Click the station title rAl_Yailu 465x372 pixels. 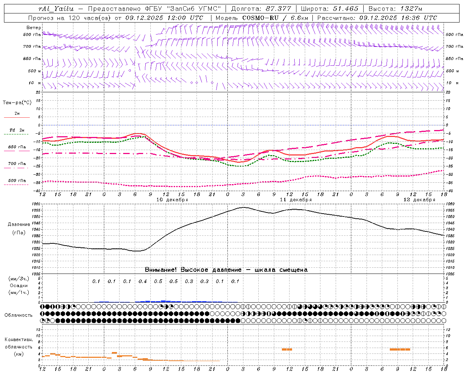[56, 9]
